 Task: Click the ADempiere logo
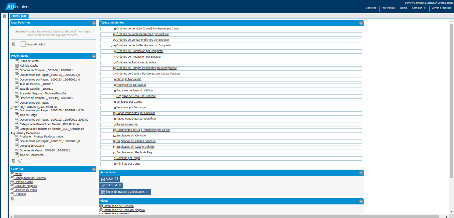tap(19, 6)
